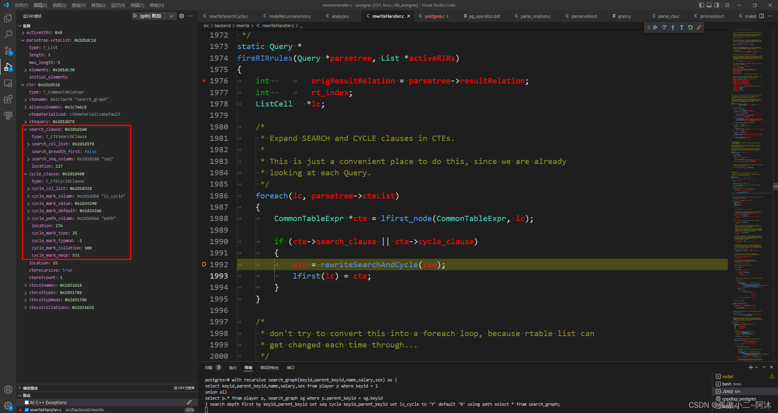Step into in debug toolbar
This screenshot has width=778, height=413.
tap(673, 28)
